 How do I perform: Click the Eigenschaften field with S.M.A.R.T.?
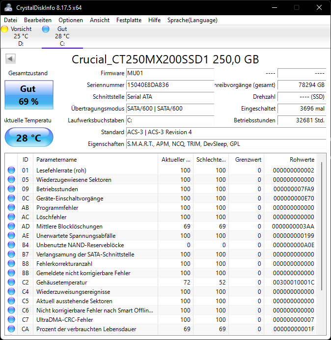click(x=226, y=144)
